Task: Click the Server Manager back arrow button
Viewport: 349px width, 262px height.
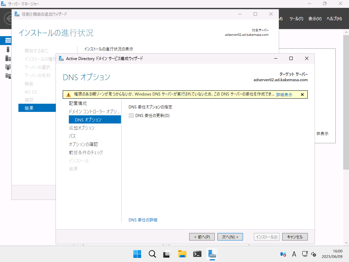Action: (8, 18)
